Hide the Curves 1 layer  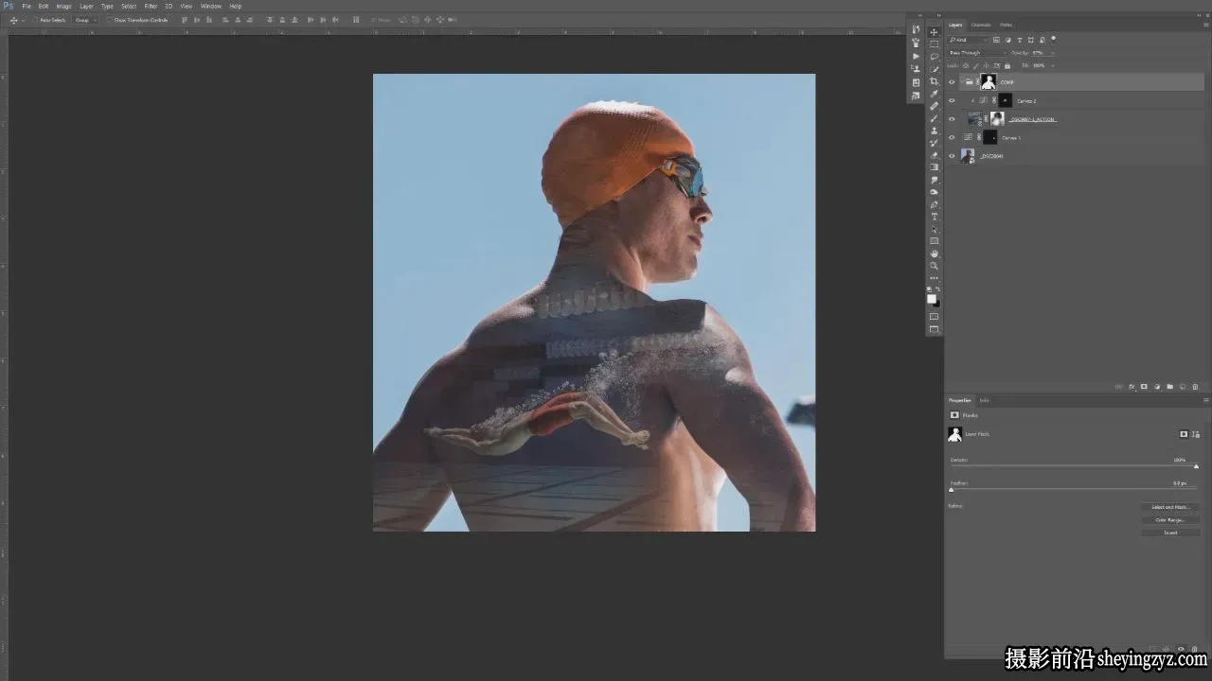(x=952, y=138)
